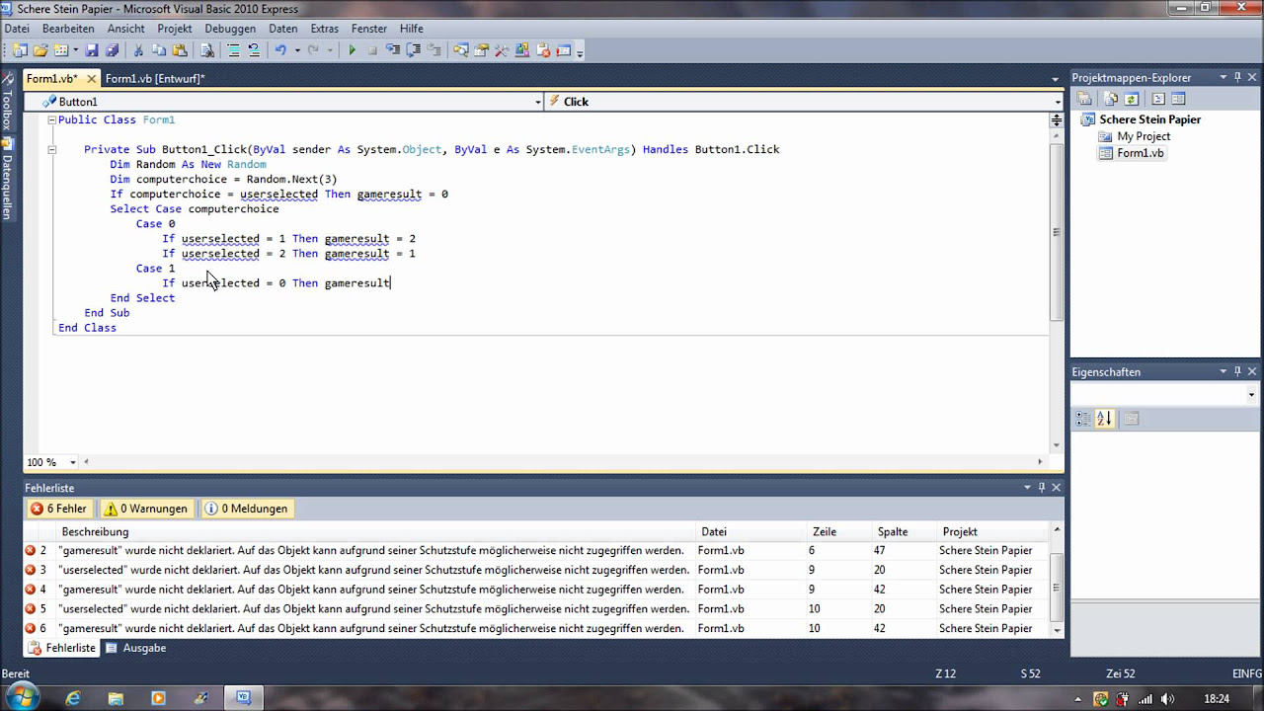Click the Save All icon
The image size is (1264, 711).
pos(112,50)
